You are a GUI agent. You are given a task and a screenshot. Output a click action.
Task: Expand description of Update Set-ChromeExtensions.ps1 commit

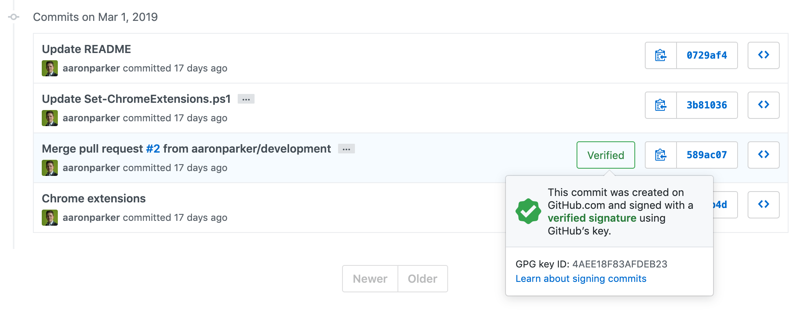[x=246, y=99]
